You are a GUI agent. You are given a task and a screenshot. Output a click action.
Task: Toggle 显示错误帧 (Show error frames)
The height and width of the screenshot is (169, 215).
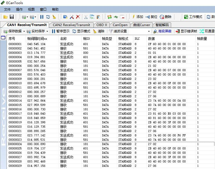click(x=187, y=31)
